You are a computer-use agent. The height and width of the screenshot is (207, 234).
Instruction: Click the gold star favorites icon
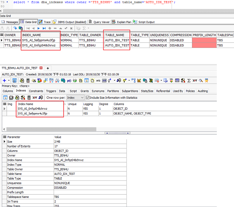[x=207, y=80]
